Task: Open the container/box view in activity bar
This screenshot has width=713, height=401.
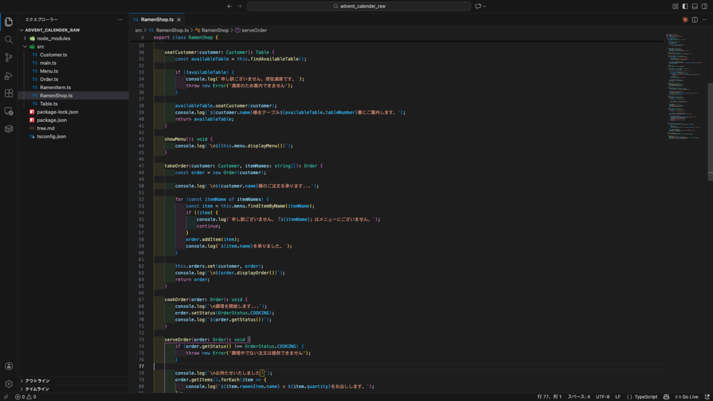Action: [8, 129]
